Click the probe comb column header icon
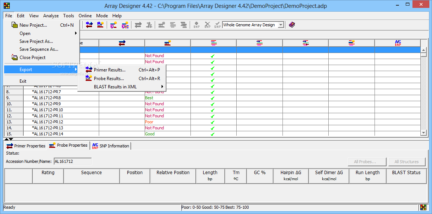 coord(168,43)
